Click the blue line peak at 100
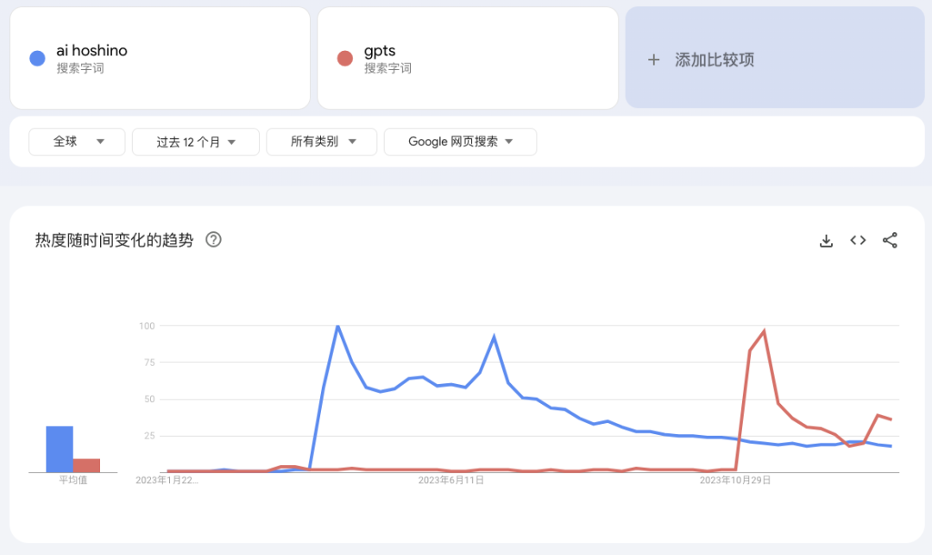This screenshot has height=555, width=932. pos(337,326)
